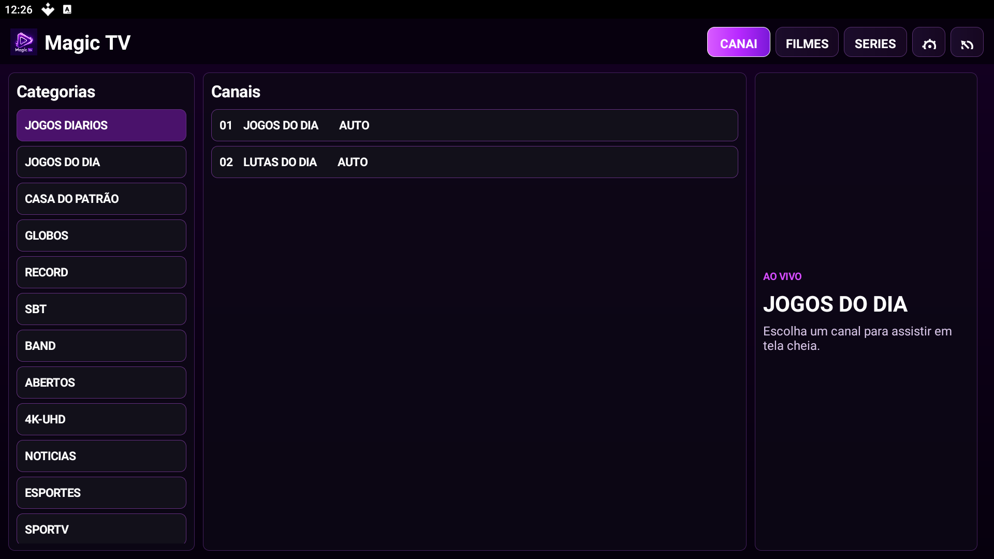
Task: Select the ABERTOS category
Action: pos(101,383)
